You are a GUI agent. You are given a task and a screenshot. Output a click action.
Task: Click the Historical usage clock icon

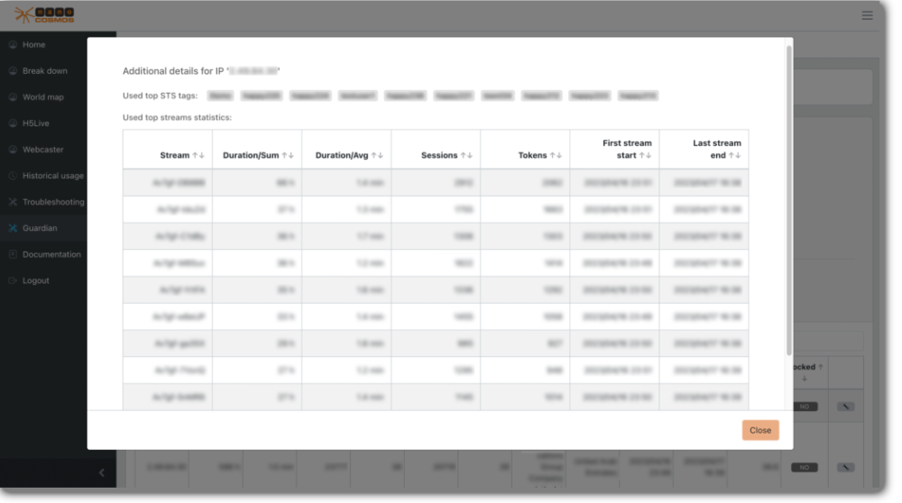tap(13, 176)
